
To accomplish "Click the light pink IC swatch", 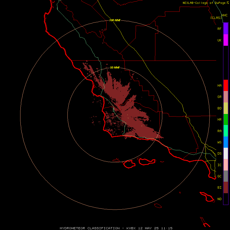I will pyautogui.click(x=226, y=165).
